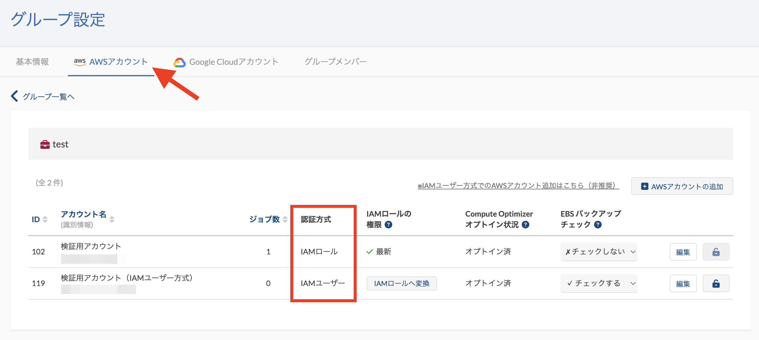759x340 pixels.
Task: Click the unlock icon for account 102
Action: pos(716,252)
